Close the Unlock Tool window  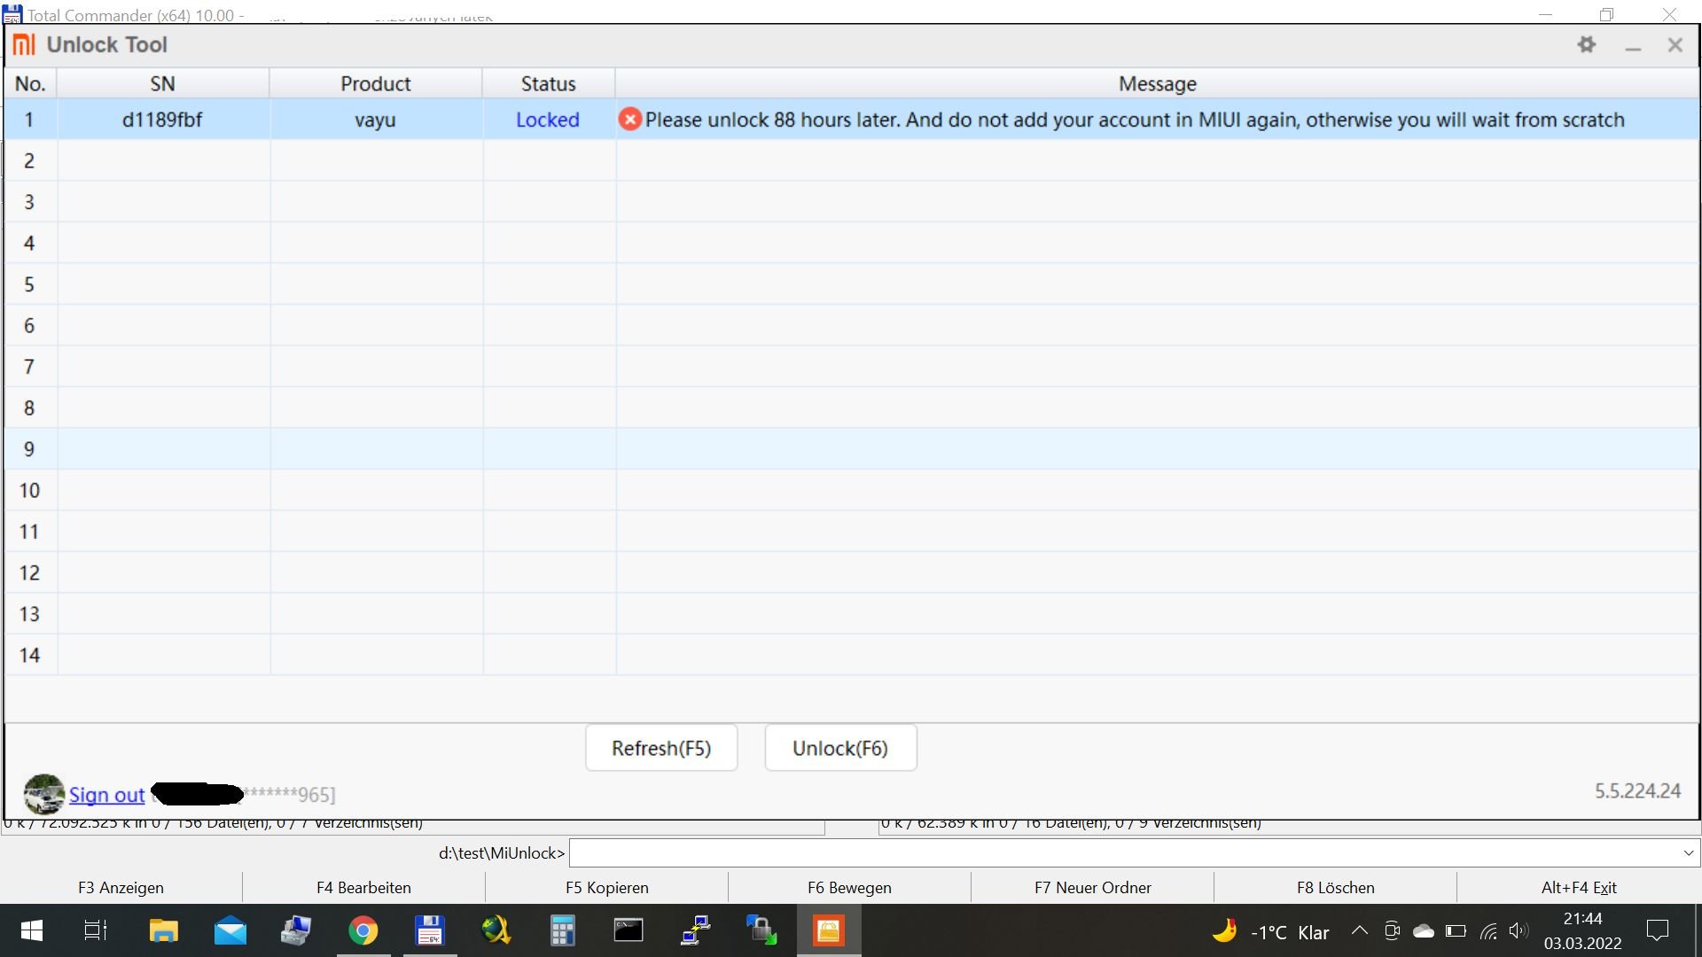[x=1675, y=45]
